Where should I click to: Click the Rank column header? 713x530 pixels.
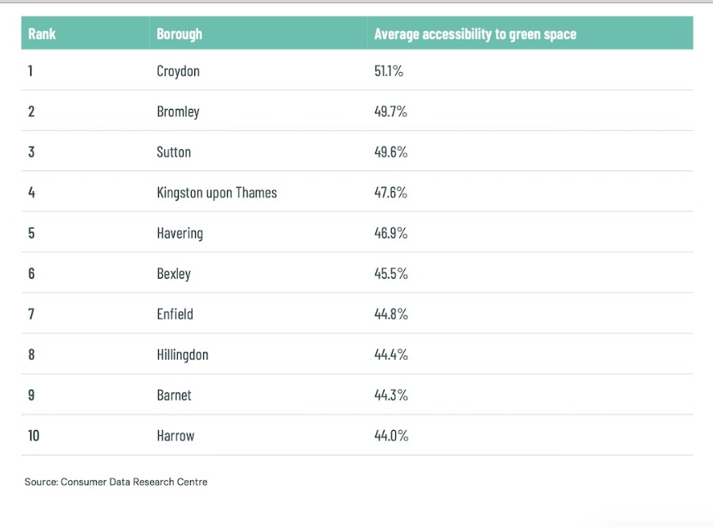click(42, 34)
